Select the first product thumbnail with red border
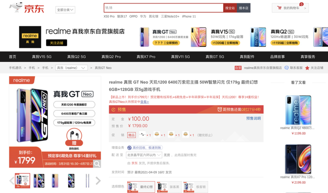Screen dimensions: 328x193 (x=23, y=181)
